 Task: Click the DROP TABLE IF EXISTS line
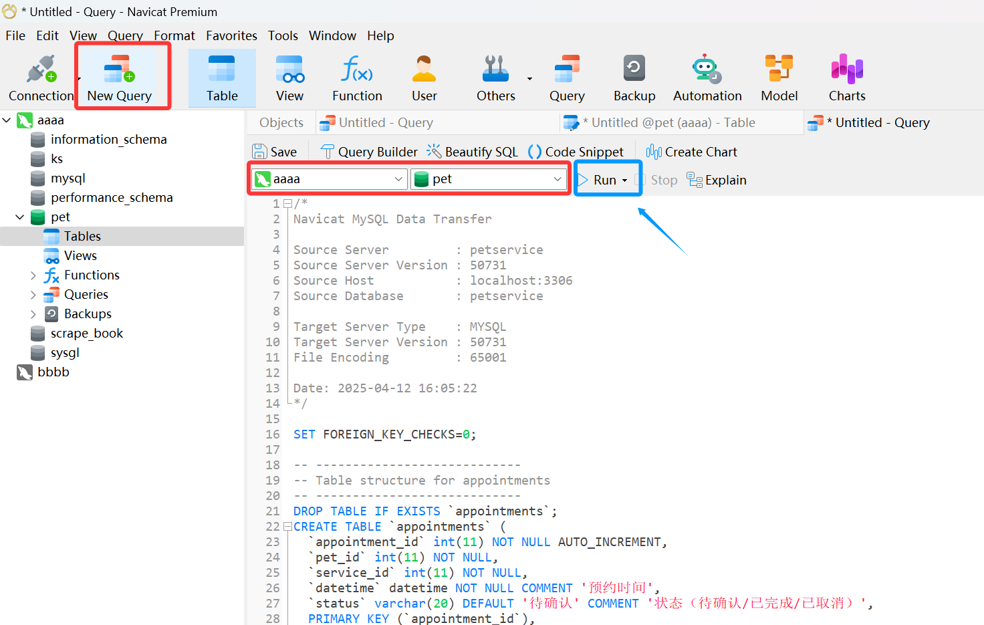tap(424, 511)
